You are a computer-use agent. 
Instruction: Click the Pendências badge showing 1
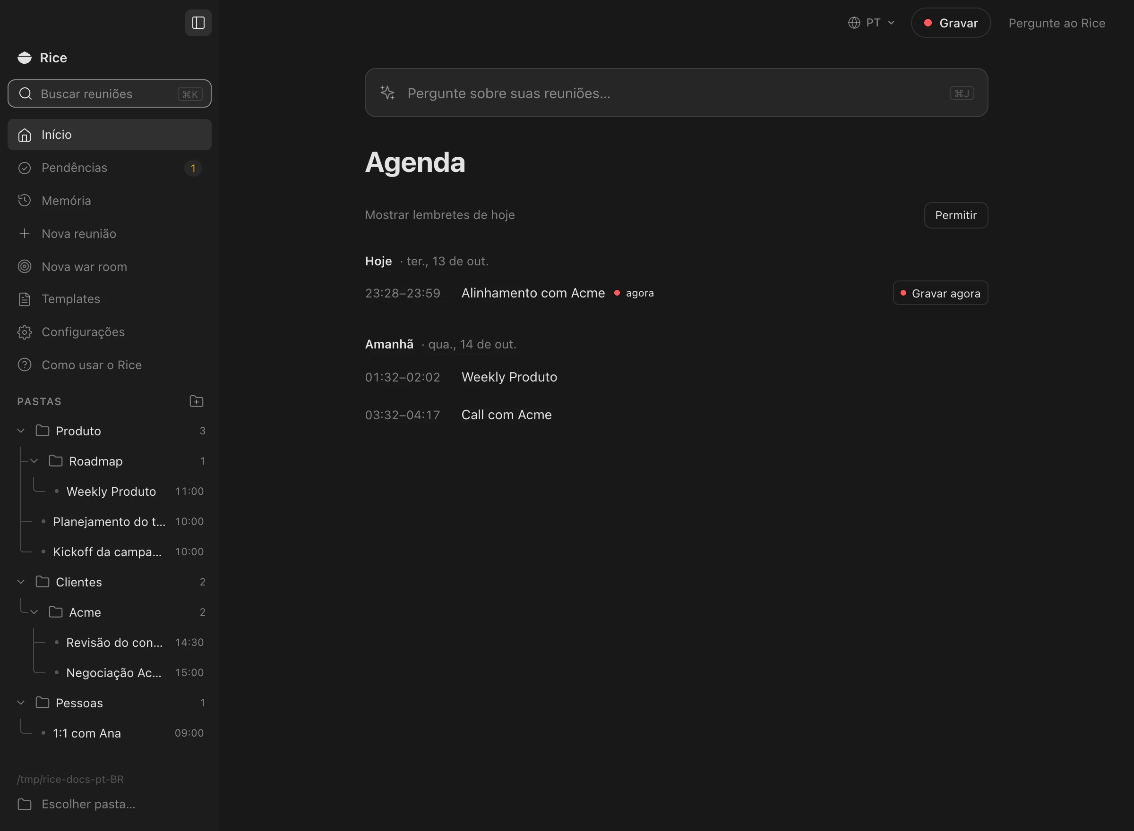193,168
